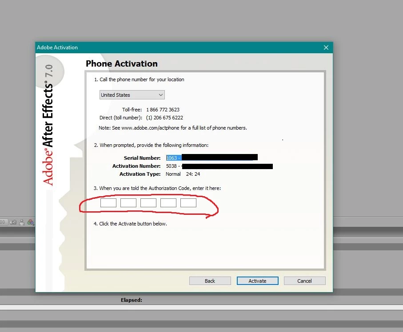This screenshot has height=332, width=403.
Task: Click the first Authorization Code box
Action: tap(108, 202)
